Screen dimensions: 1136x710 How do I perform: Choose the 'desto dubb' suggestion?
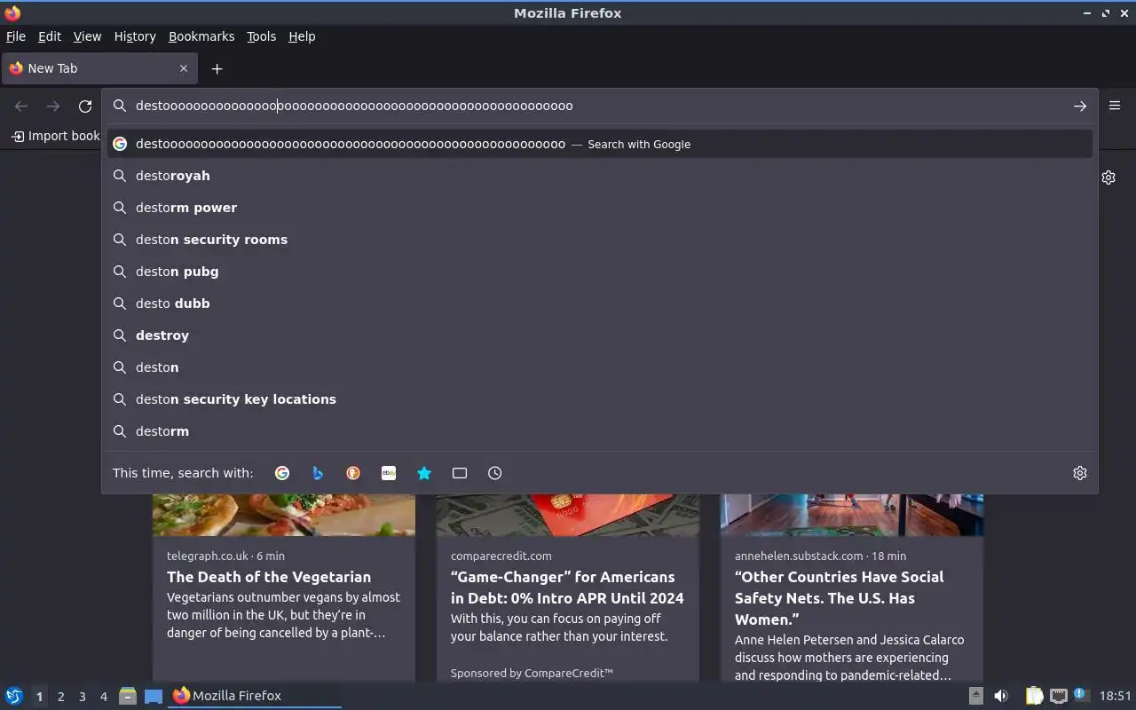point(600,304)
